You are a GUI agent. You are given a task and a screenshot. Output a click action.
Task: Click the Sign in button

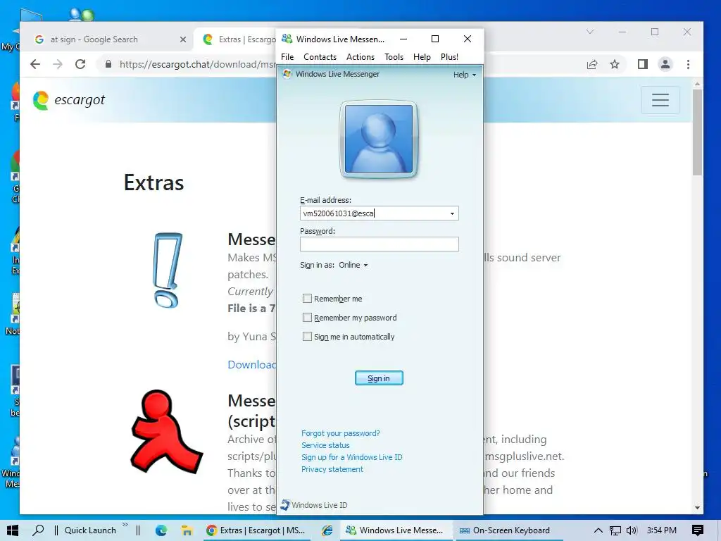[x=379, y=378]
